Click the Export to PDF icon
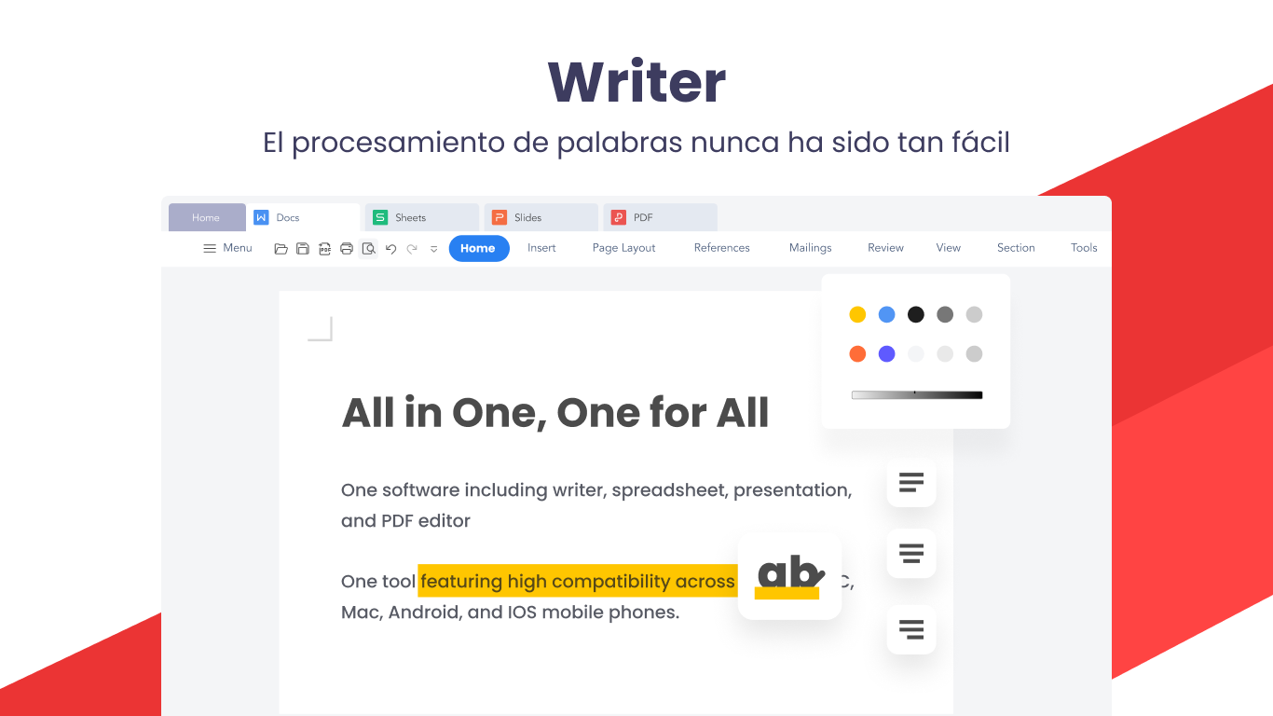 point(325,248)
